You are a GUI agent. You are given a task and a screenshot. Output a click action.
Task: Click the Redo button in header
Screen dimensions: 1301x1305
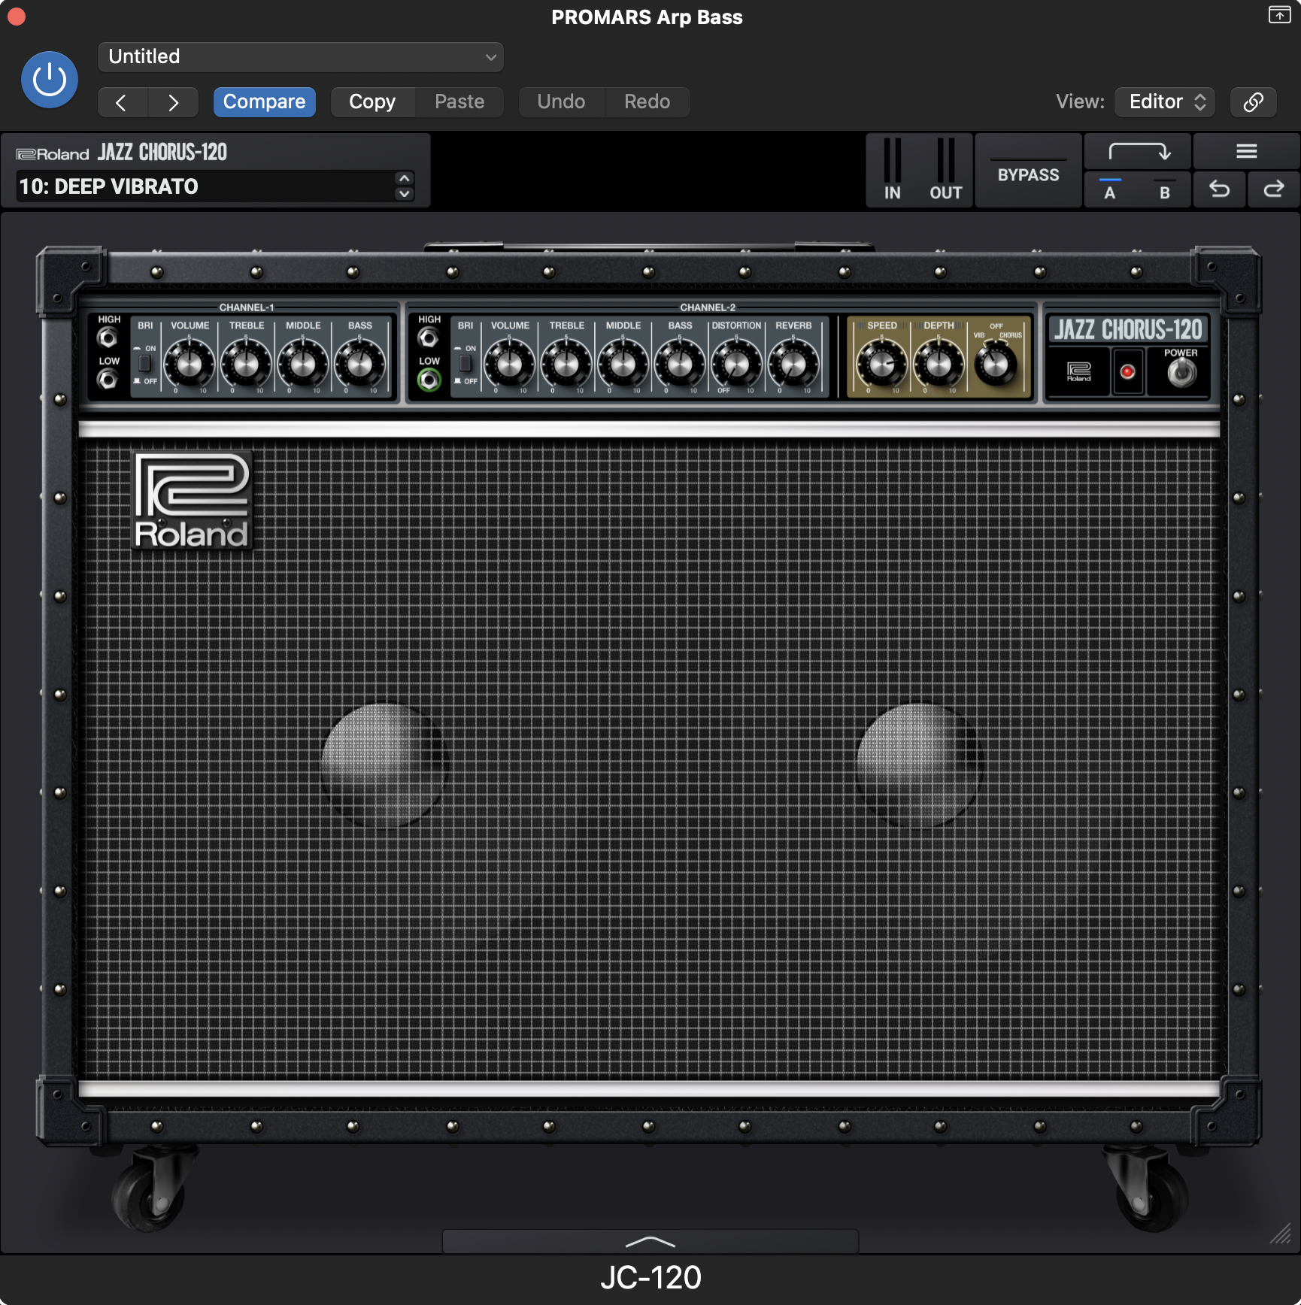[647, 102]
